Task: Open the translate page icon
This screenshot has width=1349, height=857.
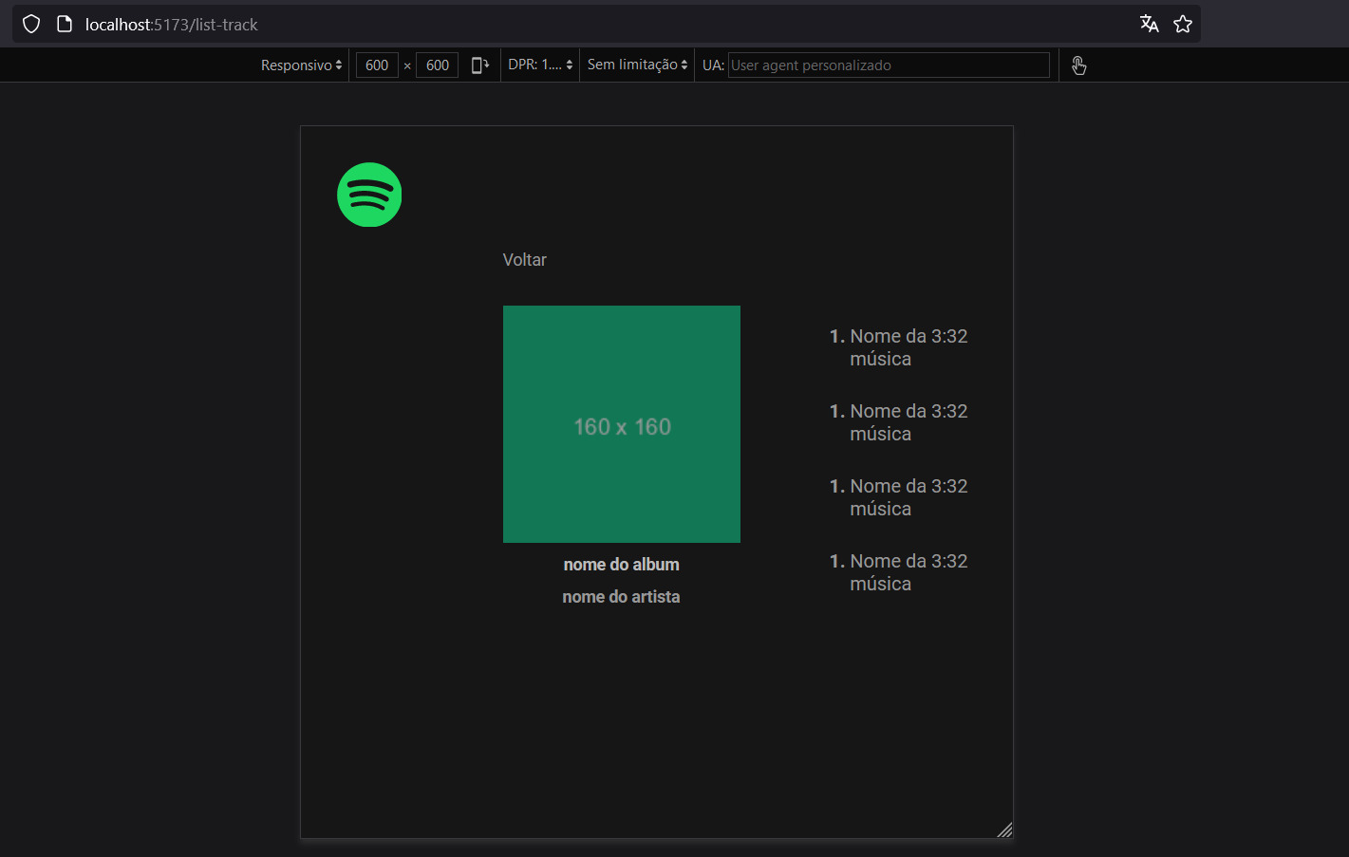Action: tap(1149, 24)
